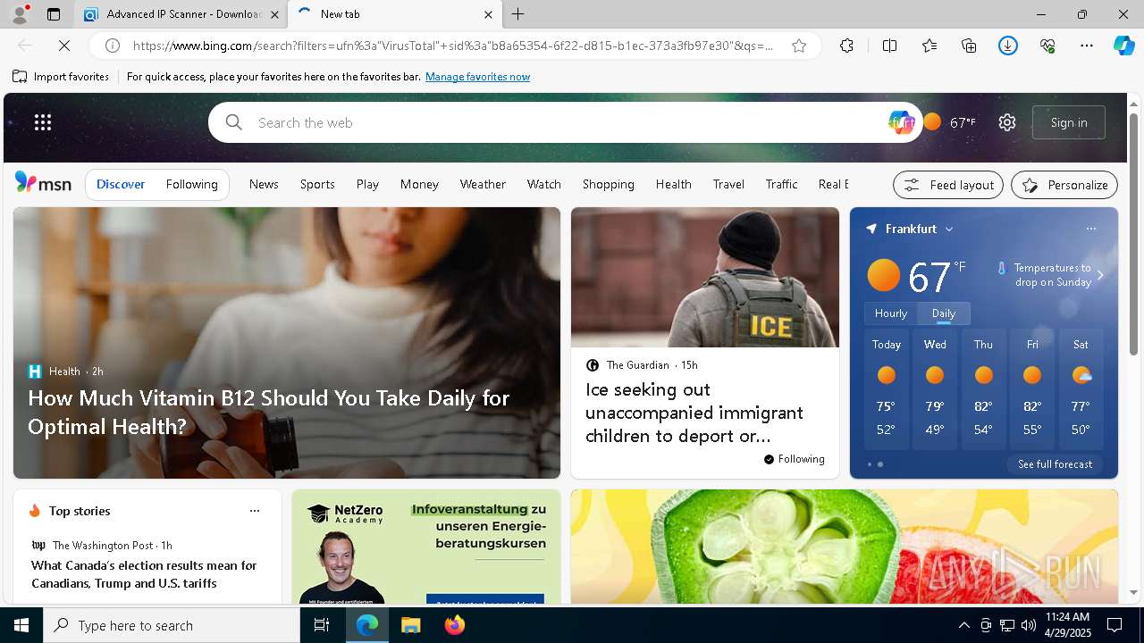The image size is (1144, 643).
Task: Show the 67°F weather in header
Action: [949, 122]
